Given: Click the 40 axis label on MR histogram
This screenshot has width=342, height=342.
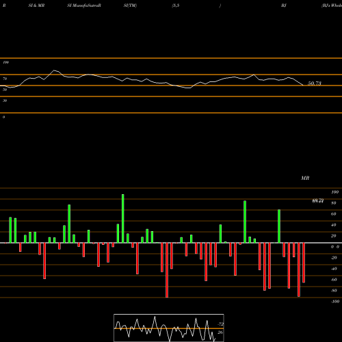Looking at the screenshot, I should point(334,225).
